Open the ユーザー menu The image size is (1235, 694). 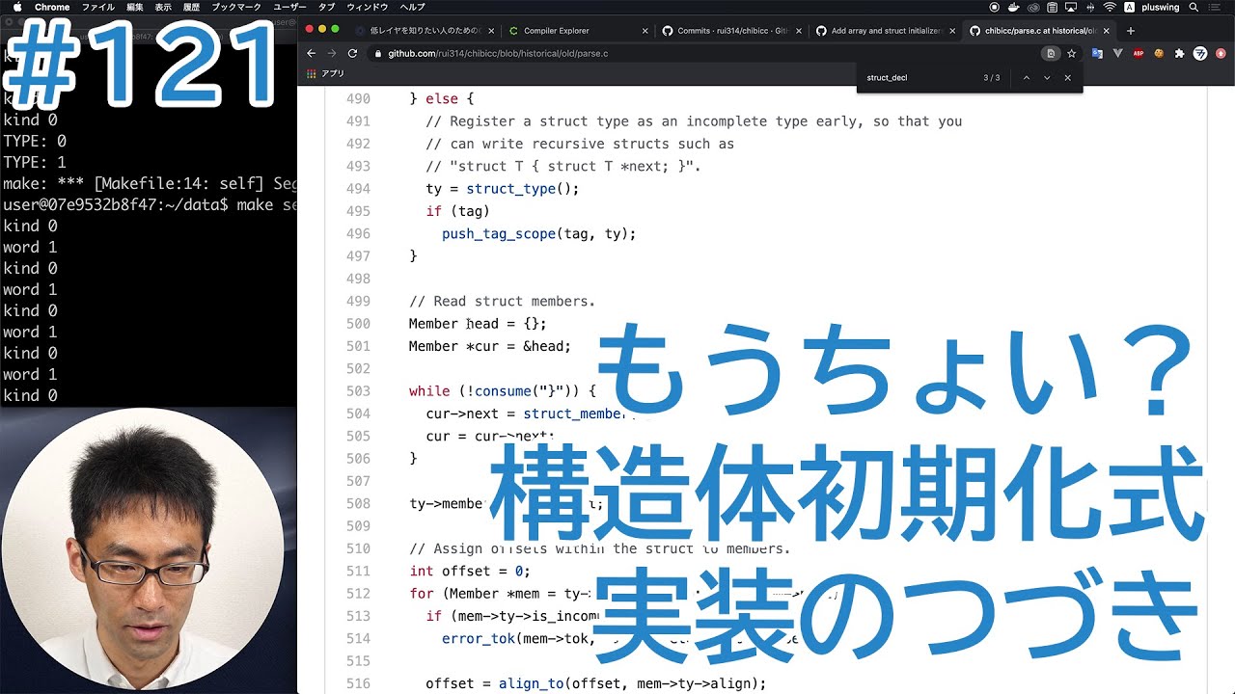click(x=289, y=7)
